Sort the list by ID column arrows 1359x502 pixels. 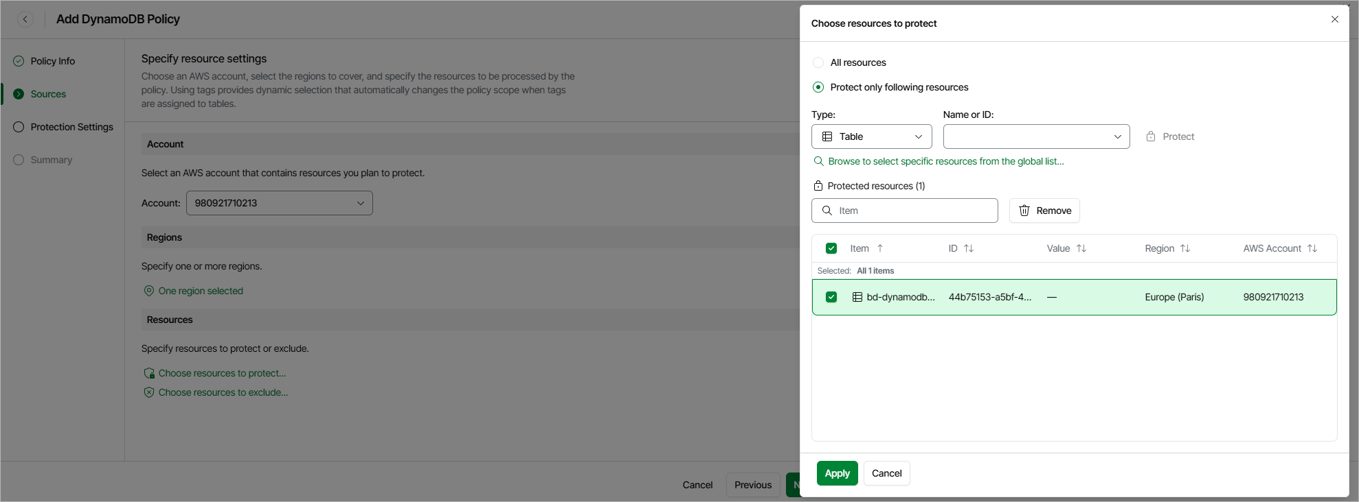click(969, 248)
